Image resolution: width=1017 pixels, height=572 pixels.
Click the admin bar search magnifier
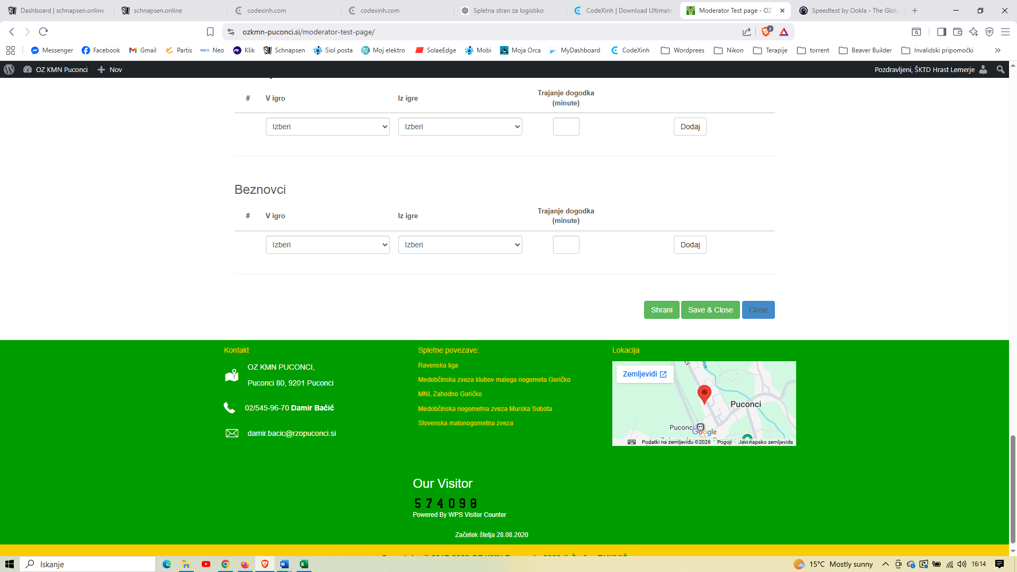point(1000,69)
